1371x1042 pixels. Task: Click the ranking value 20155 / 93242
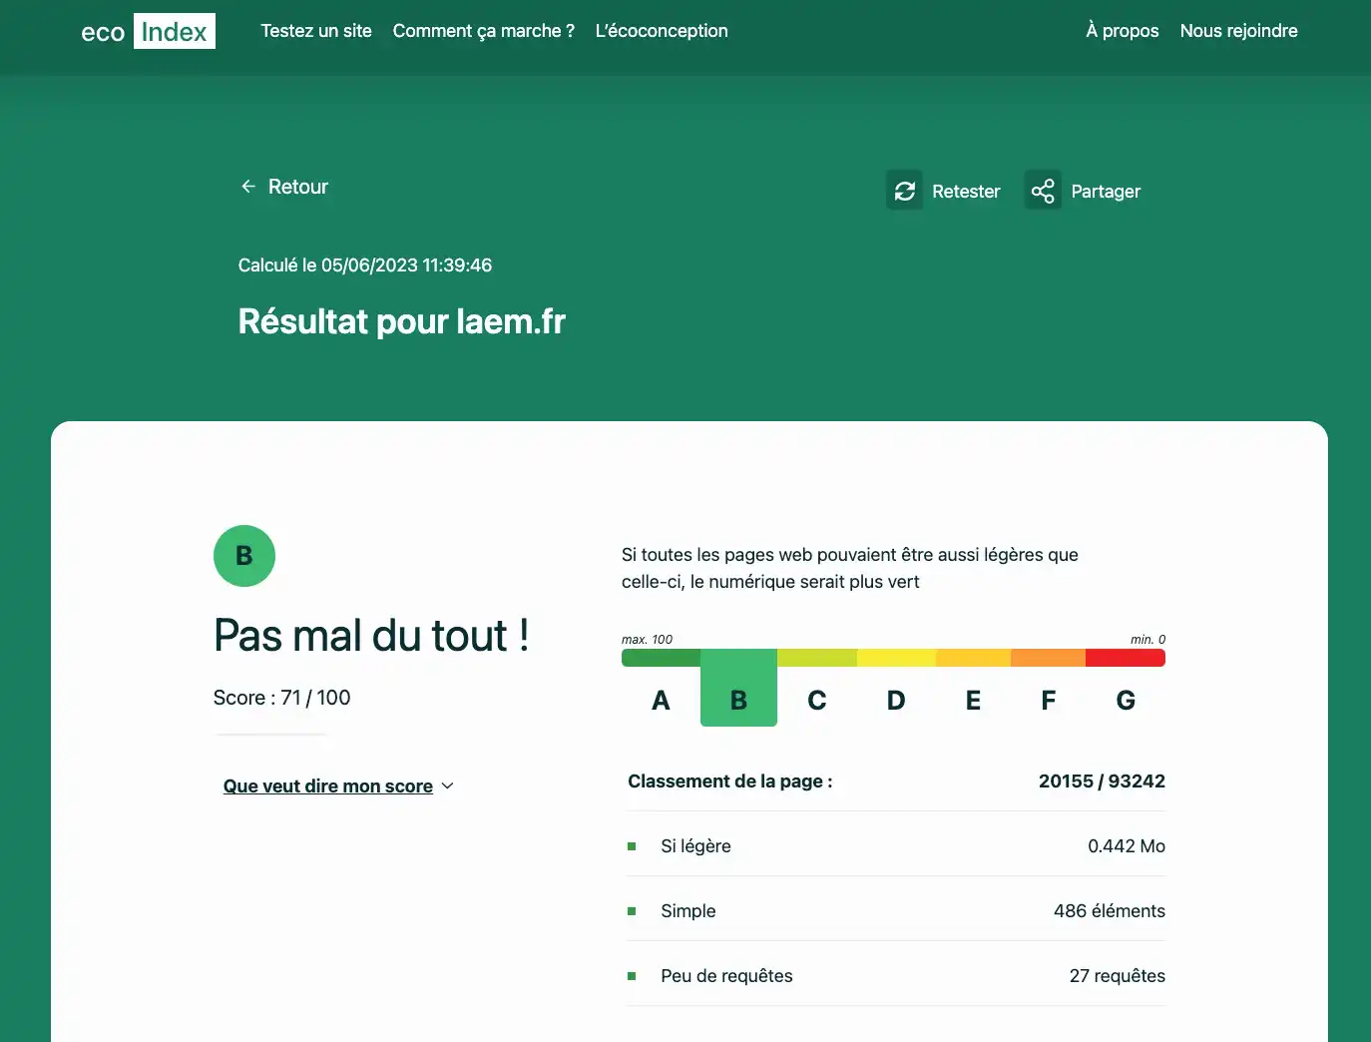[x=1102, y=781]
